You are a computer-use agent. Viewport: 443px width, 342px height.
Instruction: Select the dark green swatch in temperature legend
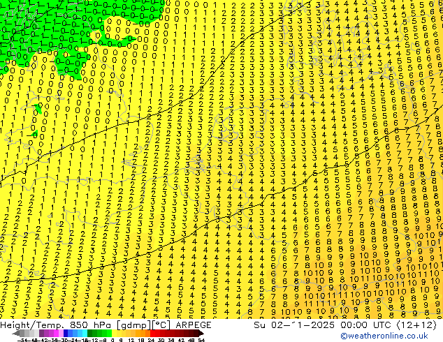pyautogui.click(x=89, y=334)
